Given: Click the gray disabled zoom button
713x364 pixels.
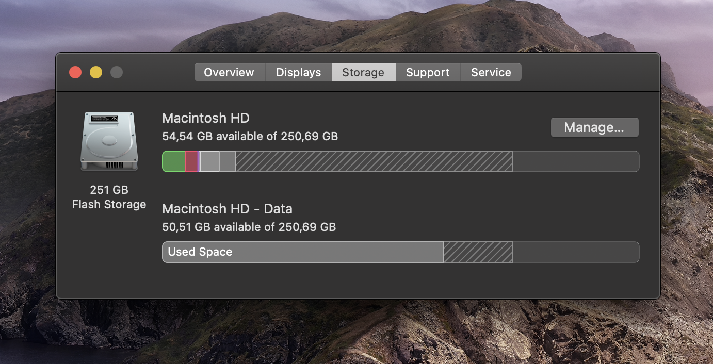Looking at the screenshot, I should tap(117, 72).
